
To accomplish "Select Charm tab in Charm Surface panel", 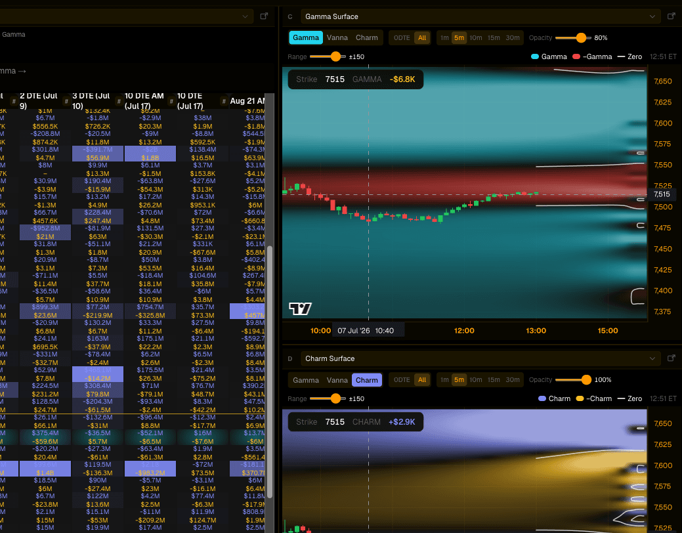I will tap(367, 380).
